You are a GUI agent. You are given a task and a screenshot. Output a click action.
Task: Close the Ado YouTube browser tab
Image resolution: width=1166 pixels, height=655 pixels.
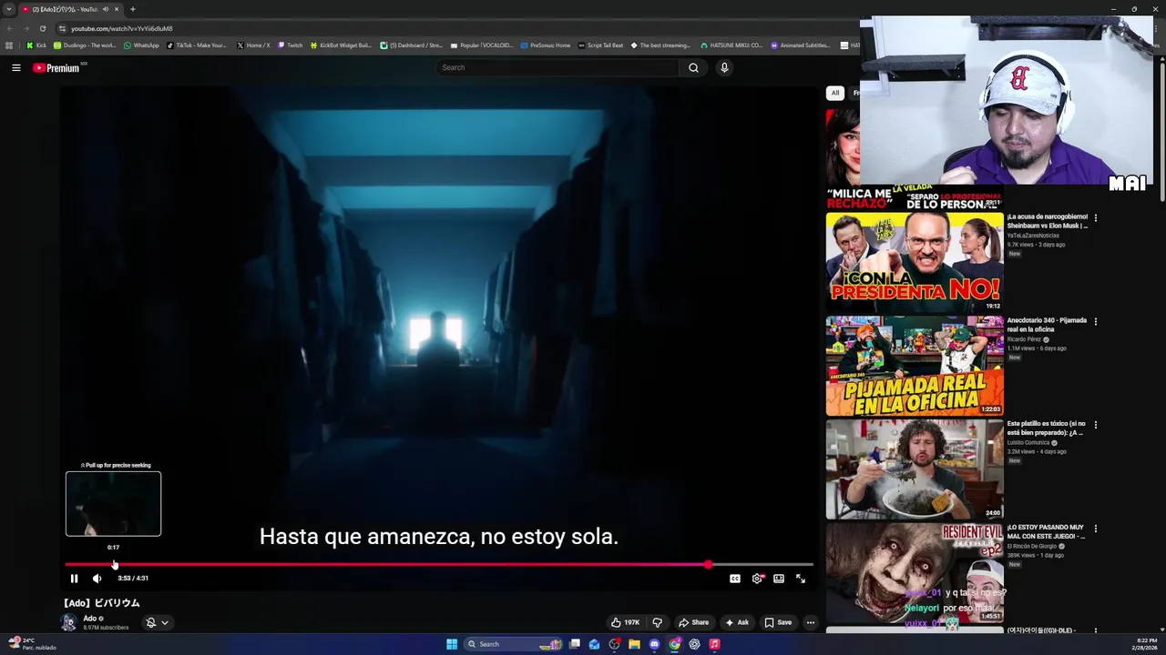tap(117, 9)
